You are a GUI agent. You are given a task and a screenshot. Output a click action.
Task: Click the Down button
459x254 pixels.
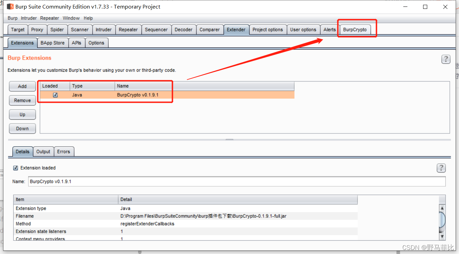pos(22,128)
